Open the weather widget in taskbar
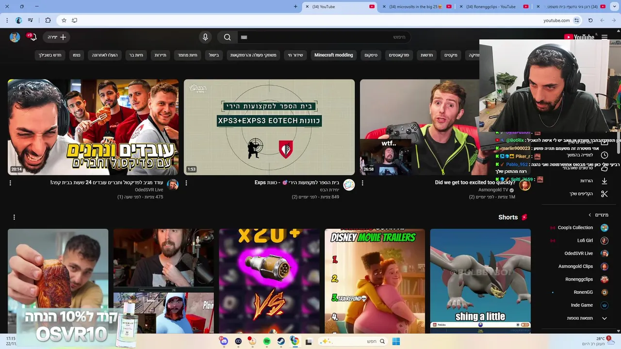The image size is (621, 349). [599, 341]
